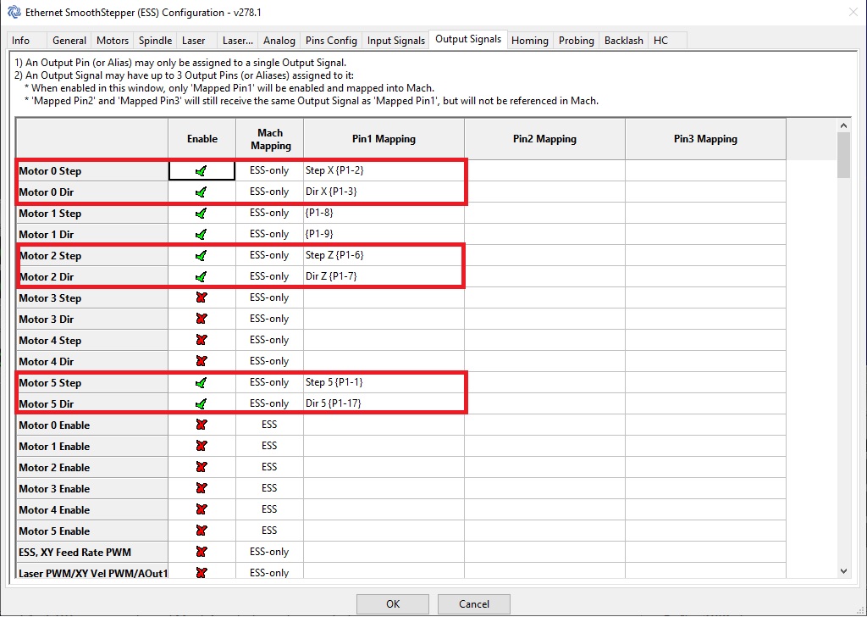Click the red X for Motor 0 Enable
The width and height of the screenshot is (867, 617).
point(202,425)
